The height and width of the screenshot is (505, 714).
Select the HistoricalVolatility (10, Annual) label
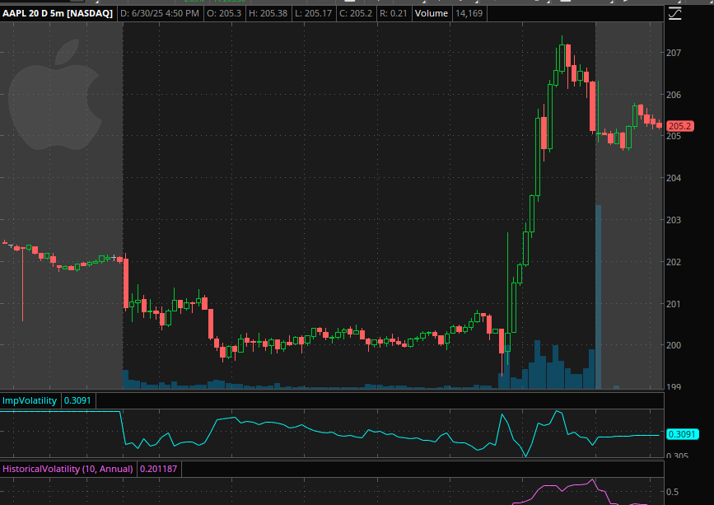click(x=68, y=469)
